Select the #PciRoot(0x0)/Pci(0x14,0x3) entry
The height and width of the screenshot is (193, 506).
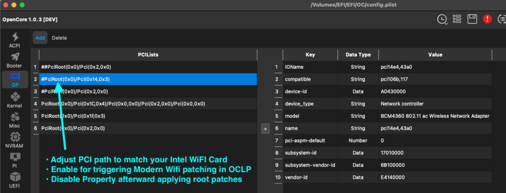[148, 79]
